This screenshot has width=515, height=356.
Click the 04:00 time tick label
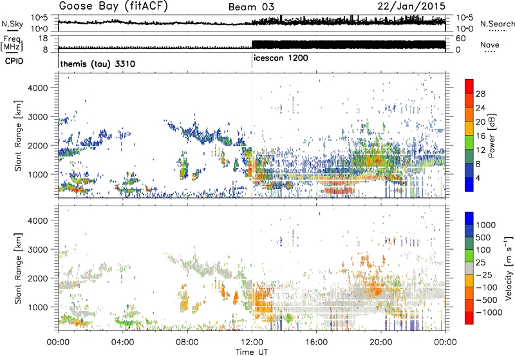pyautogui.click(x=122, y=343)
